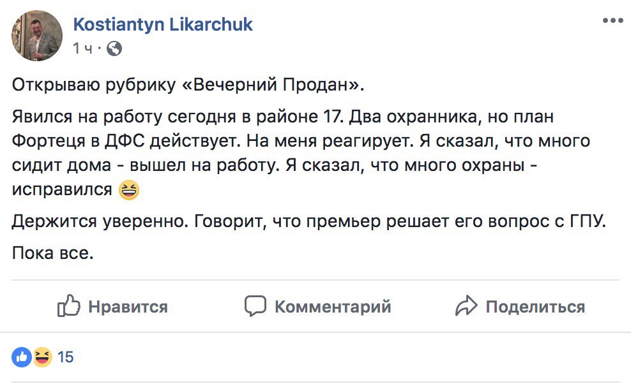Click the Haha reaction face badge

click(42, 357)
